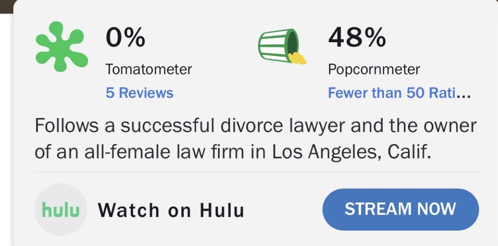The image size is (498, 246).
Task: Open the Fewer than 50 Ratings link
Action: tap(391, 93)
